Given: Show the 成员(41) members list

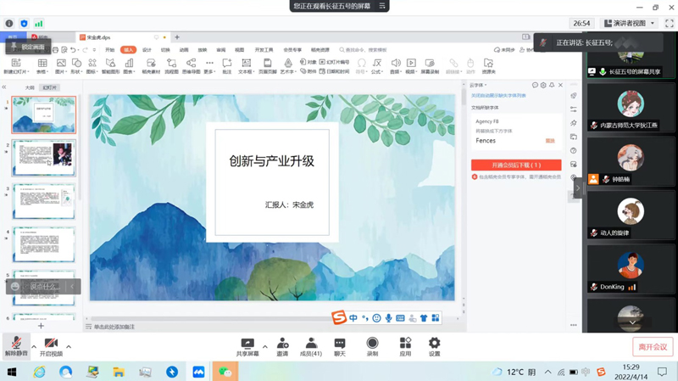Looking at the screenshot, I should [311, 346].
